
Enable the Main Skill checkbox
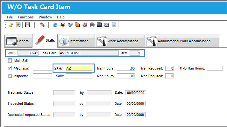click(x=10, y=60)
